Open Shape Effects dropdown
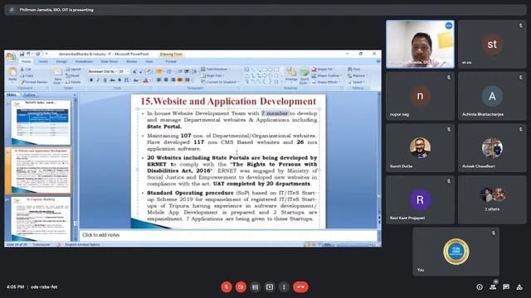Screen dimensions: 531x298 click(326, 82)
